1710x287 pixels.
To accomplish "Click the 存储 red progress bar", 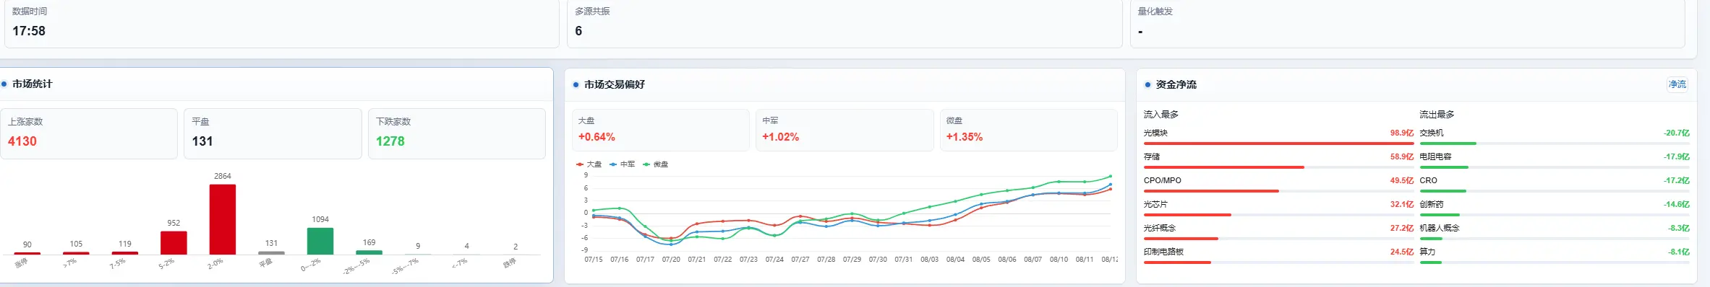I will coord(1223,167).
